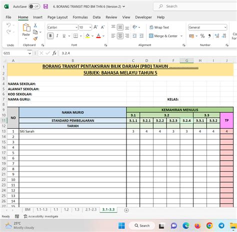This screenshot has height=232, width=237.
Task: Click Accessibility: Investigate in status bar
Action: pyautogui.click(x=41, y=217)
